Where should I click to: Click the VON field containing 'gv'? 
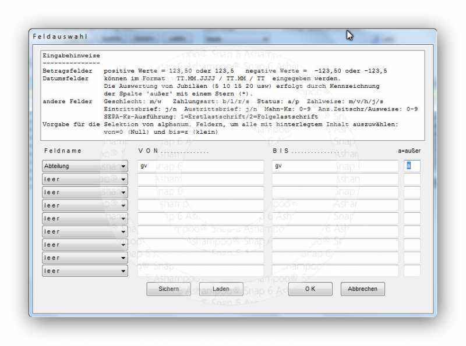(x=200, y=166)
